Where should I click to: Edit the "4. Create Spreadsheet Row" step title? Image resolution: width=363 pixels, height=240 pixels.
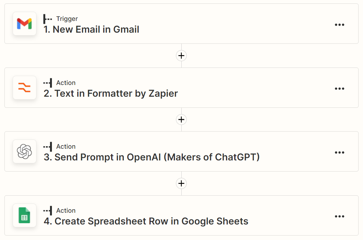coord(146,221)
